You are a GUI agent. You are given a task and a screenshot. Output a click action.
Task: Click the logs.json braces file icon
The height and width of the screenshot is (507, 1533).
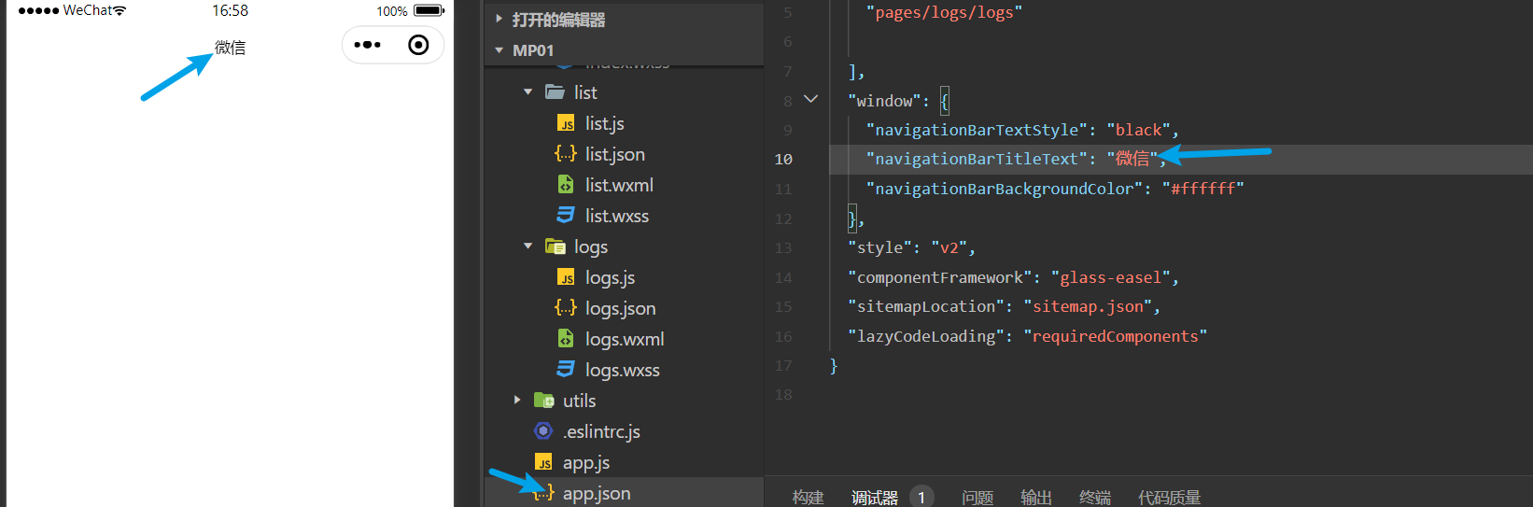click(566, 308)
